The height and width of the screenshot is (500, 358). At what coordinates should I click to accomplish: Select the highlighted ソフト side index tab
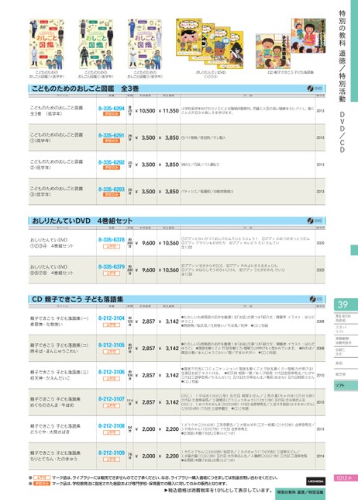point(346,386)
